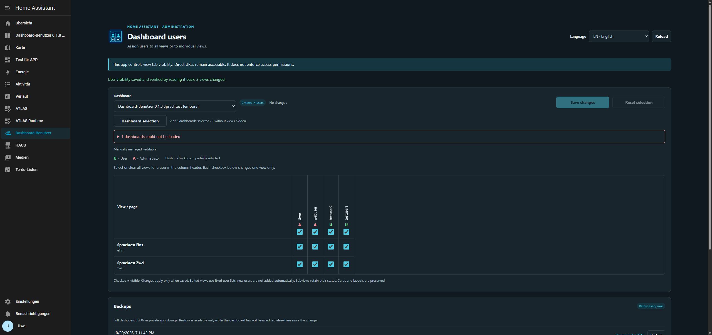Click the Before every save badge

(x=651, y=306)
